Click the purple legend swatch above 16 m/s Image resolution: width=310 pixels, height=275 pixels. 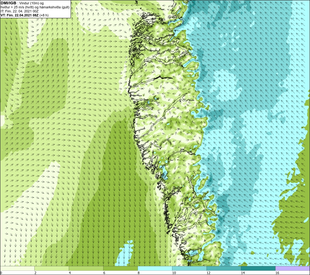tap(293, 268)
